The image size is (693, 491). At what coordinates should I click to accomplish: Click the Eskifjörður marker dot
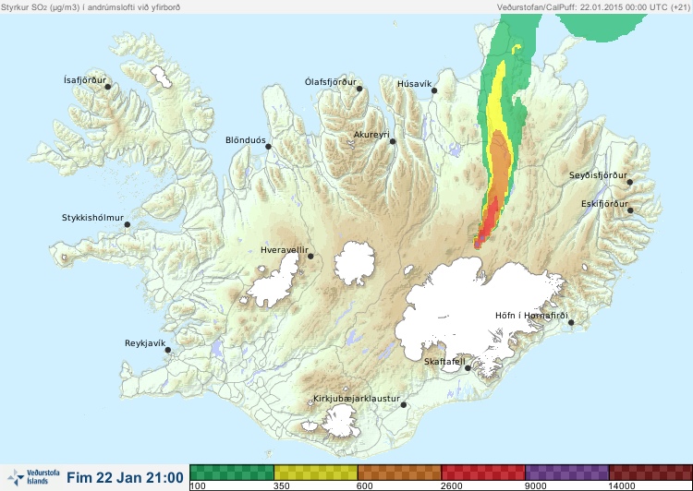[630, 210]
